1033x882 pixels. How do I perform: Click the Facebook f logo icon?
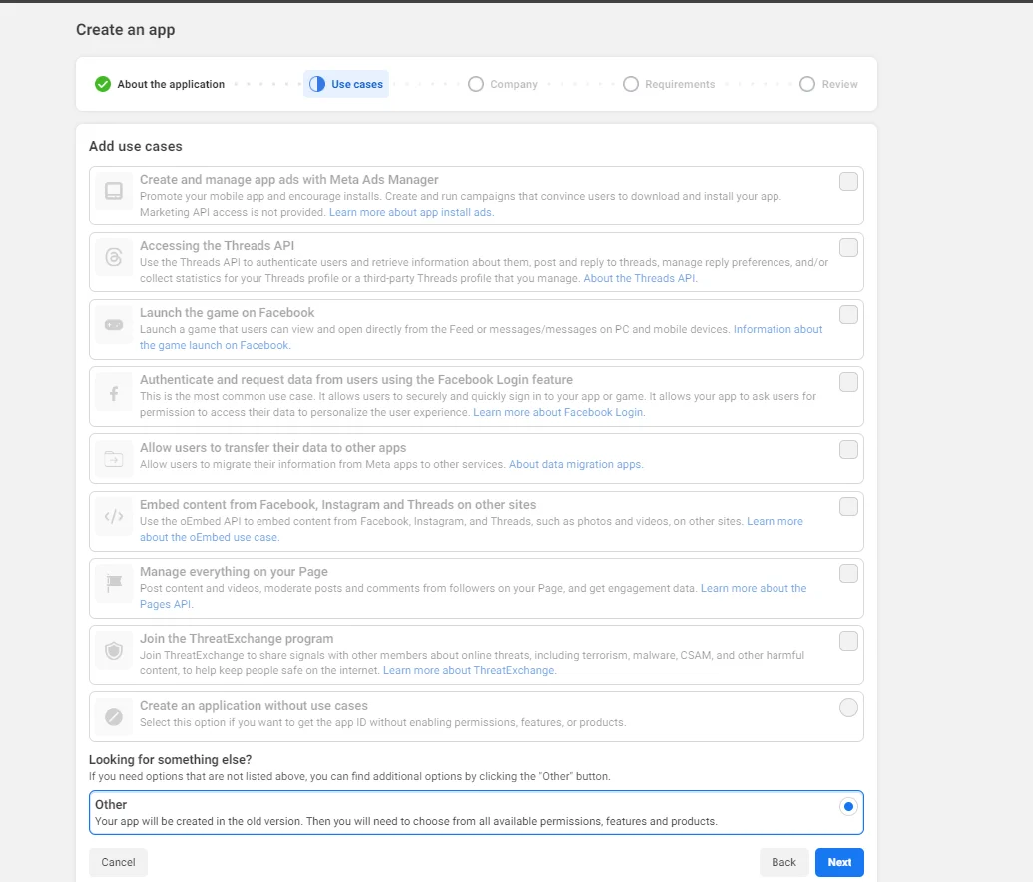[114, 394]
